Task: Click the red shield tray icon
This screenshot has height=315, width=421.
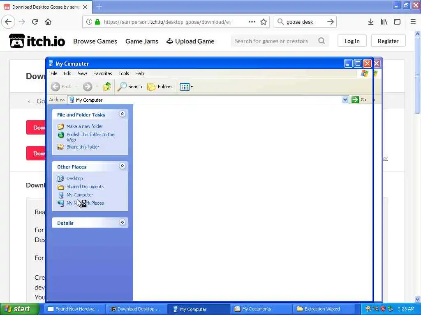Action: [x=383, y=309]
